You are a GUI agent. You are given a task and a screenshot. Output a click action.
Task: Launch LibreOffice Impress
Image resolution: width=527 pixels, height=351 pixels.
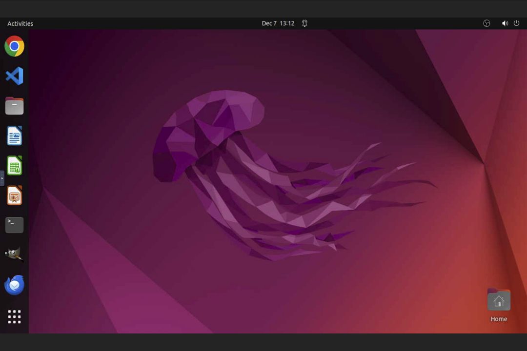(14, 195)
